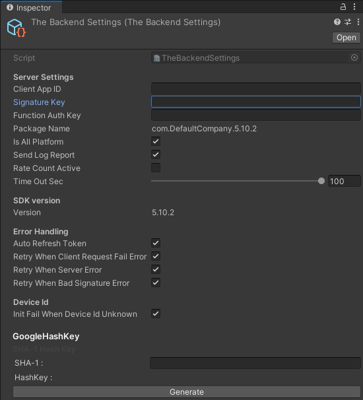Toggle Retry When Server Error
This screenshot has height=400, width=363.
pyautogui.click(x=156, y=270)
